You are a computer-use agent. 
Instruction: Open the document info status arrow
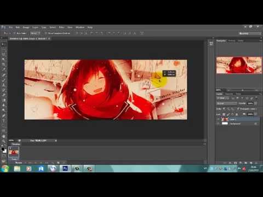(56, 141)
